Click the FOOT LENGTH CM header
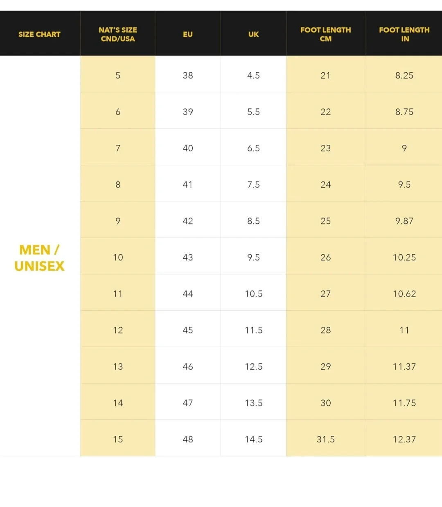This screenshot has width=442, height=507. [325, 34]
